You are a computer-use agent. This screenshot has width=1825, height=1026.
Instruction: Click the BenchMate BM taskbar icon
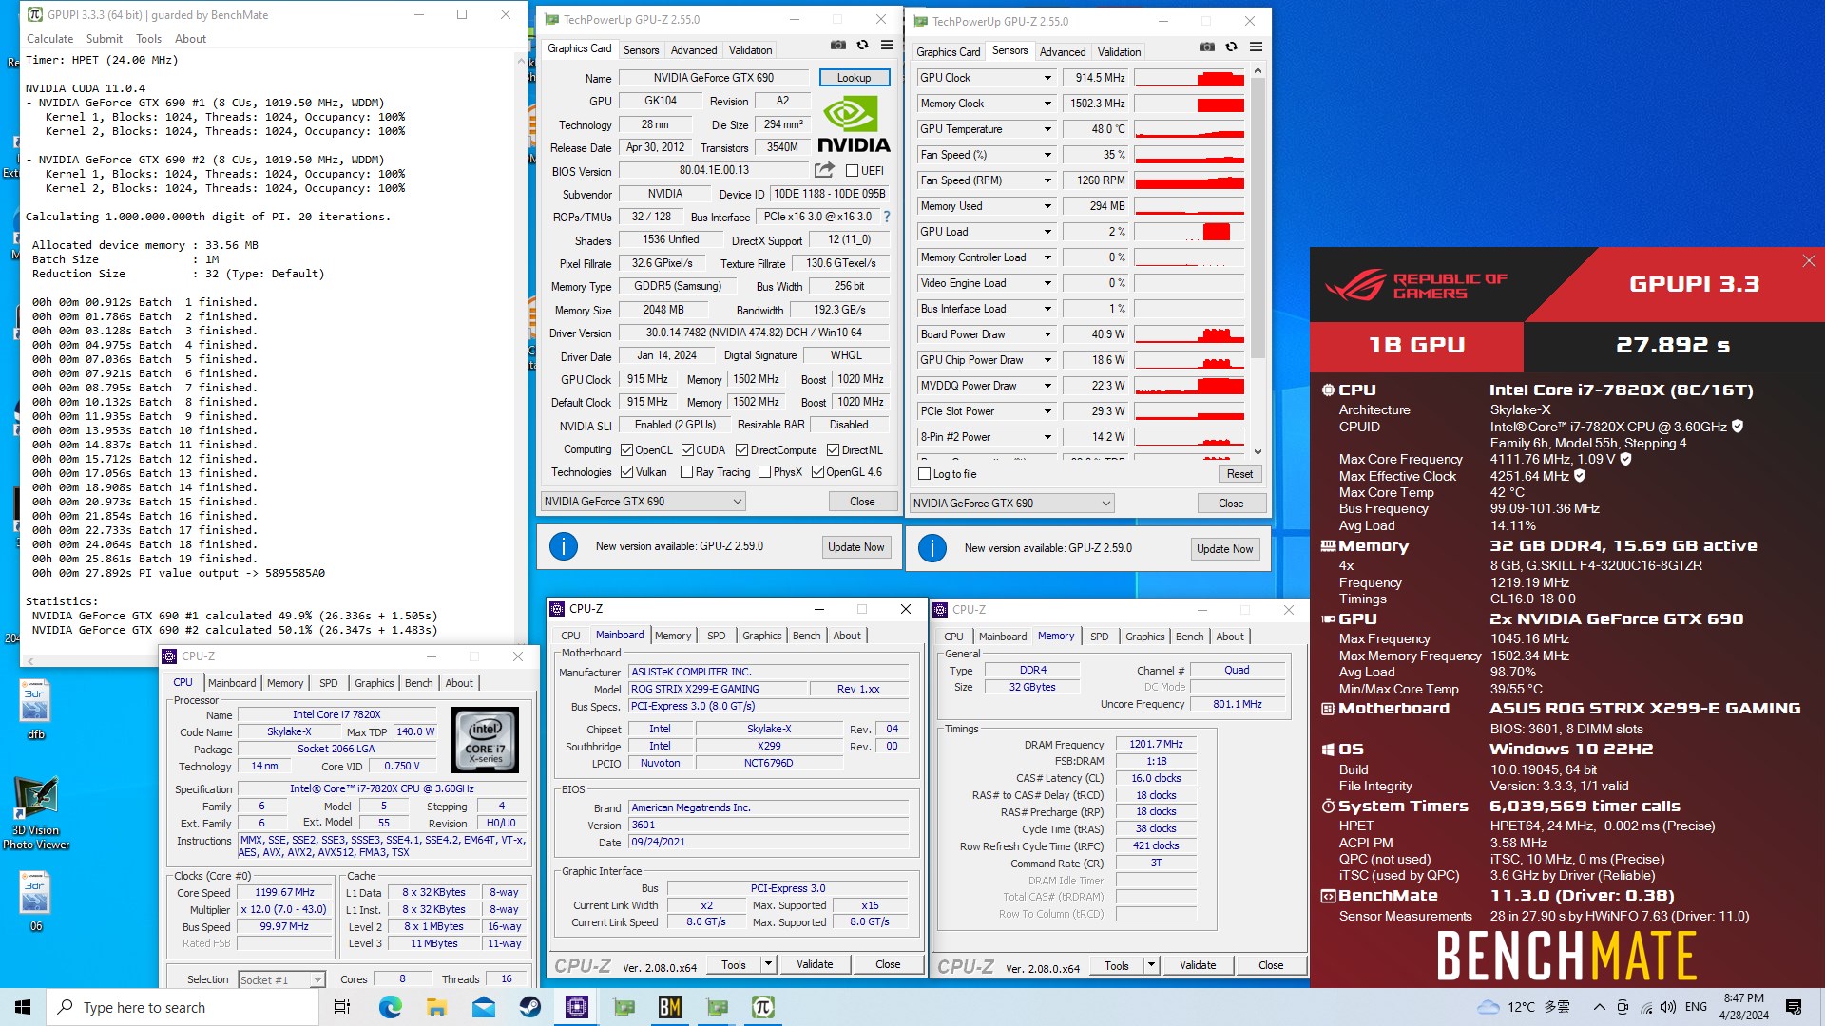point(669,1007)
